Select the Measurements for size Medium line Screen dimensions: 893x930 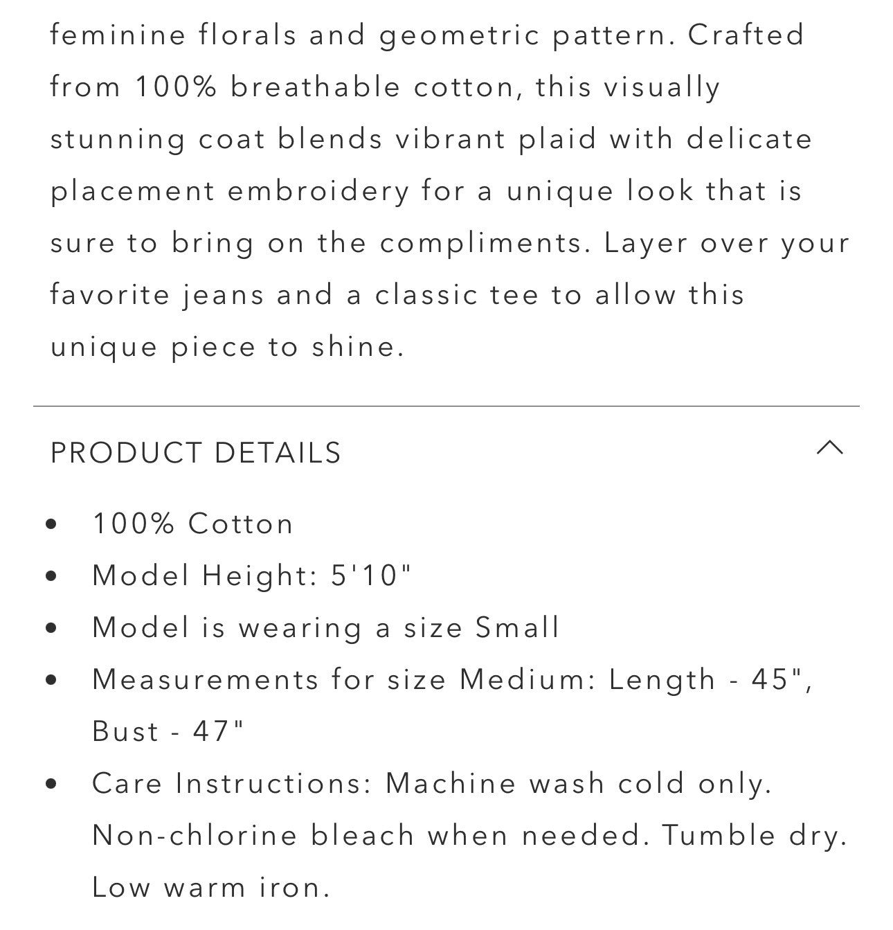point(453,680)
